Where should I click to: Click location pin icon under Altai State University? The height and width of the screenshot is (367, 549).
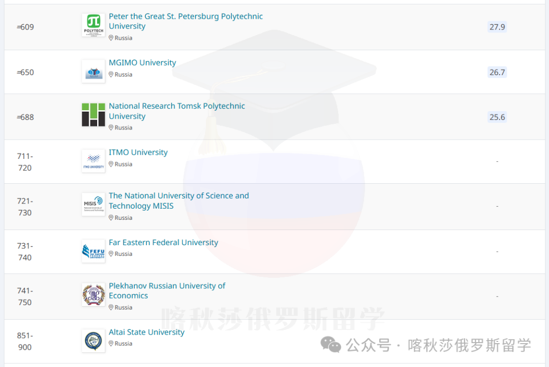pyautogui.click(x=111, y=344)
